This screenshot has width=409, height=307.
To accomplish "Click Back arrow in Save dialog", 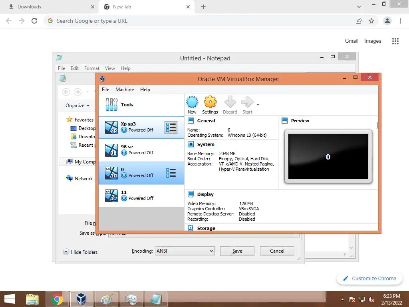I will click(66, 92).
